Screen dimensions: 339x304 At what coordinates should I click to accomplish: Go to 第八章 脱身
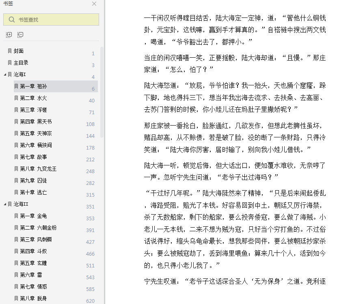coord(33,298)
